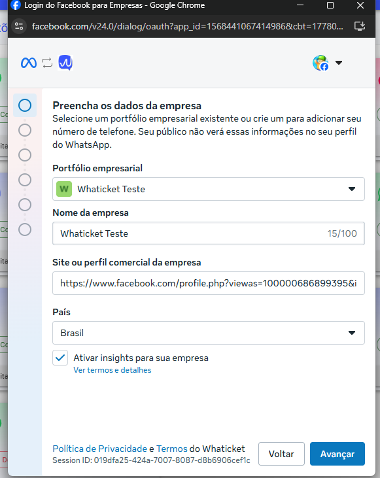Image resolution: width=380 pixels, height=478 pixels.
Task: Select the fifth step circle indicator
Action: 25,205
